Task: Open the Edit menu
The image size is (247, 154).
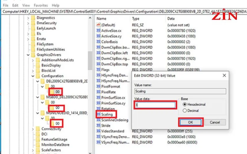Action: (x=15, y=5)
